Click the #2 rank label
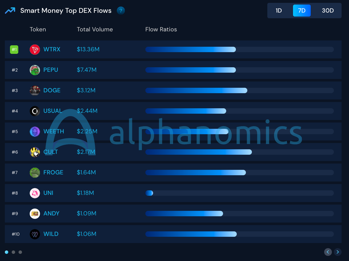Viewport: 349px width, 261px height. click(15, 70)
